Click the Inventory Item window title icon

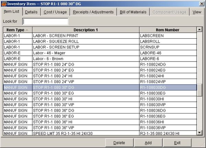point(4,4)
